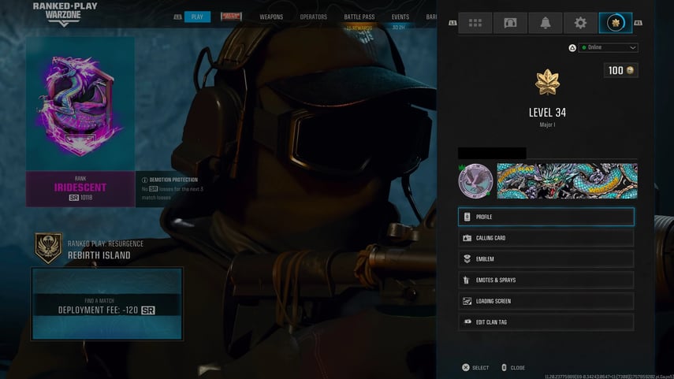The height and width of the screenshot is (379, 674).
Task: Click the dragon calling card banner
Action: (x=568, y=181)
